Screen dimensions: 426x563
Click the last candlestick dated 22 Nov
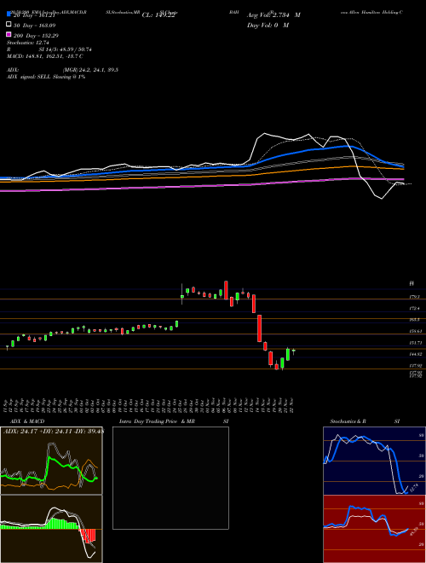[x=293, y=351]
